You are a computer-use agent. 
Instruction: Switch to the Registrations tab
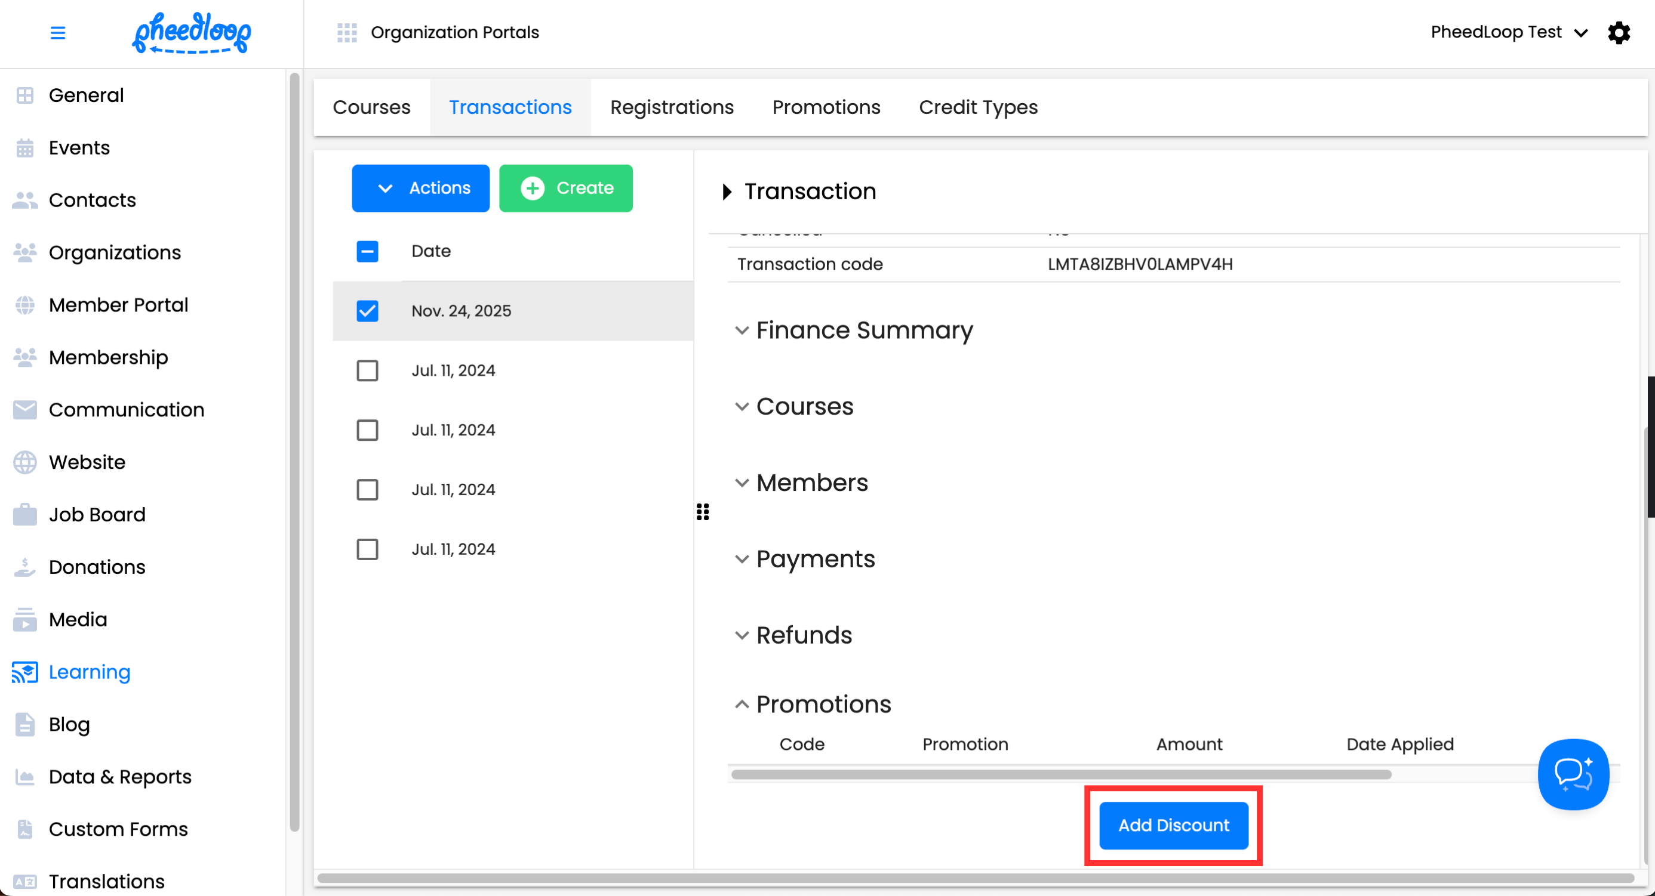672,107
